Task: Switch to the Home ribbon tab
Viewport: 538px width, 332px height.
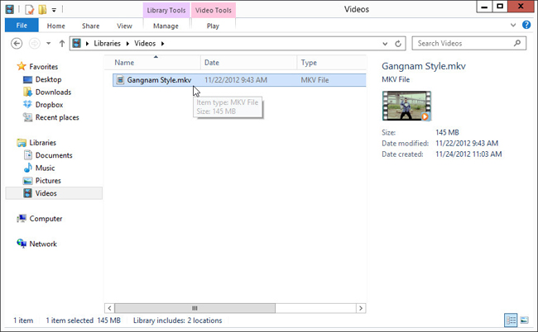Action: click(56, 26)
